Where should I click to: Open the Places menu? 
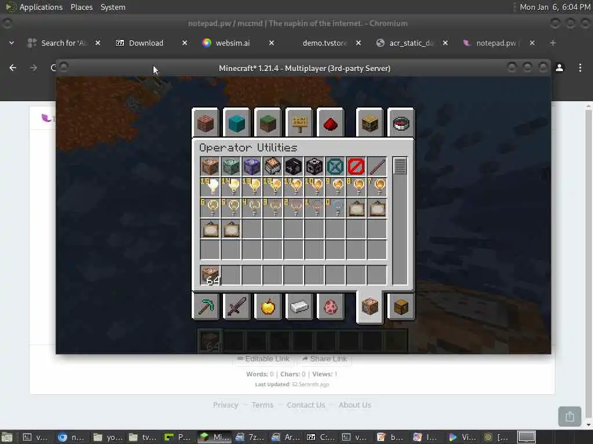(x=81, y=7)
